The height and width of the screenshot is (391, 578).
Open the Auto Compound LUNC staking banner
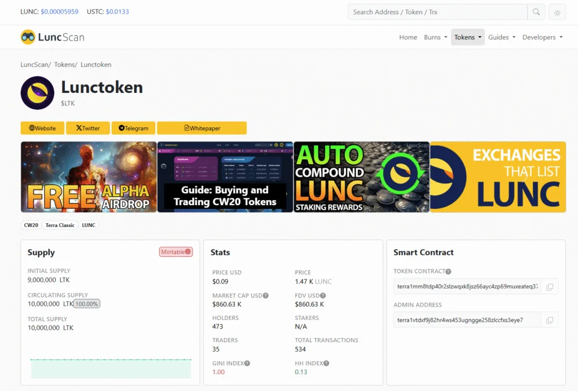(x=362, y=177)
